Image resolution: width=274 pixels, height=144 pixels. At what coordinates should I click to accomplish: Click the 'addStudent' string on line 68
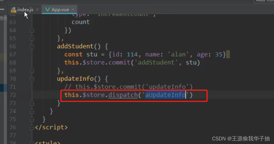pos(156,62)
